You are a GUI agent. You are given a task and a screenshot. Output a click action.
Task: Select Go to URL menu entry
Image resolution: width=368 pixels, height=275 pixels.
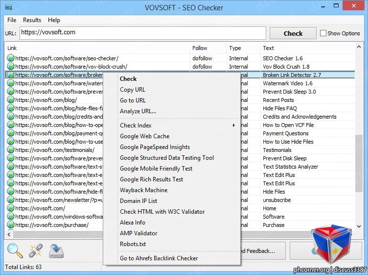(133, 100)
